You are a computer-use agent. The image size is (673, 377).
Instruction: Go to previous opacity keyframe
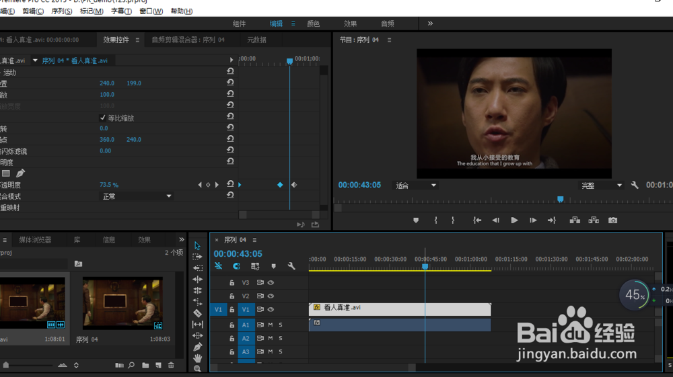[x=200, y=185]
